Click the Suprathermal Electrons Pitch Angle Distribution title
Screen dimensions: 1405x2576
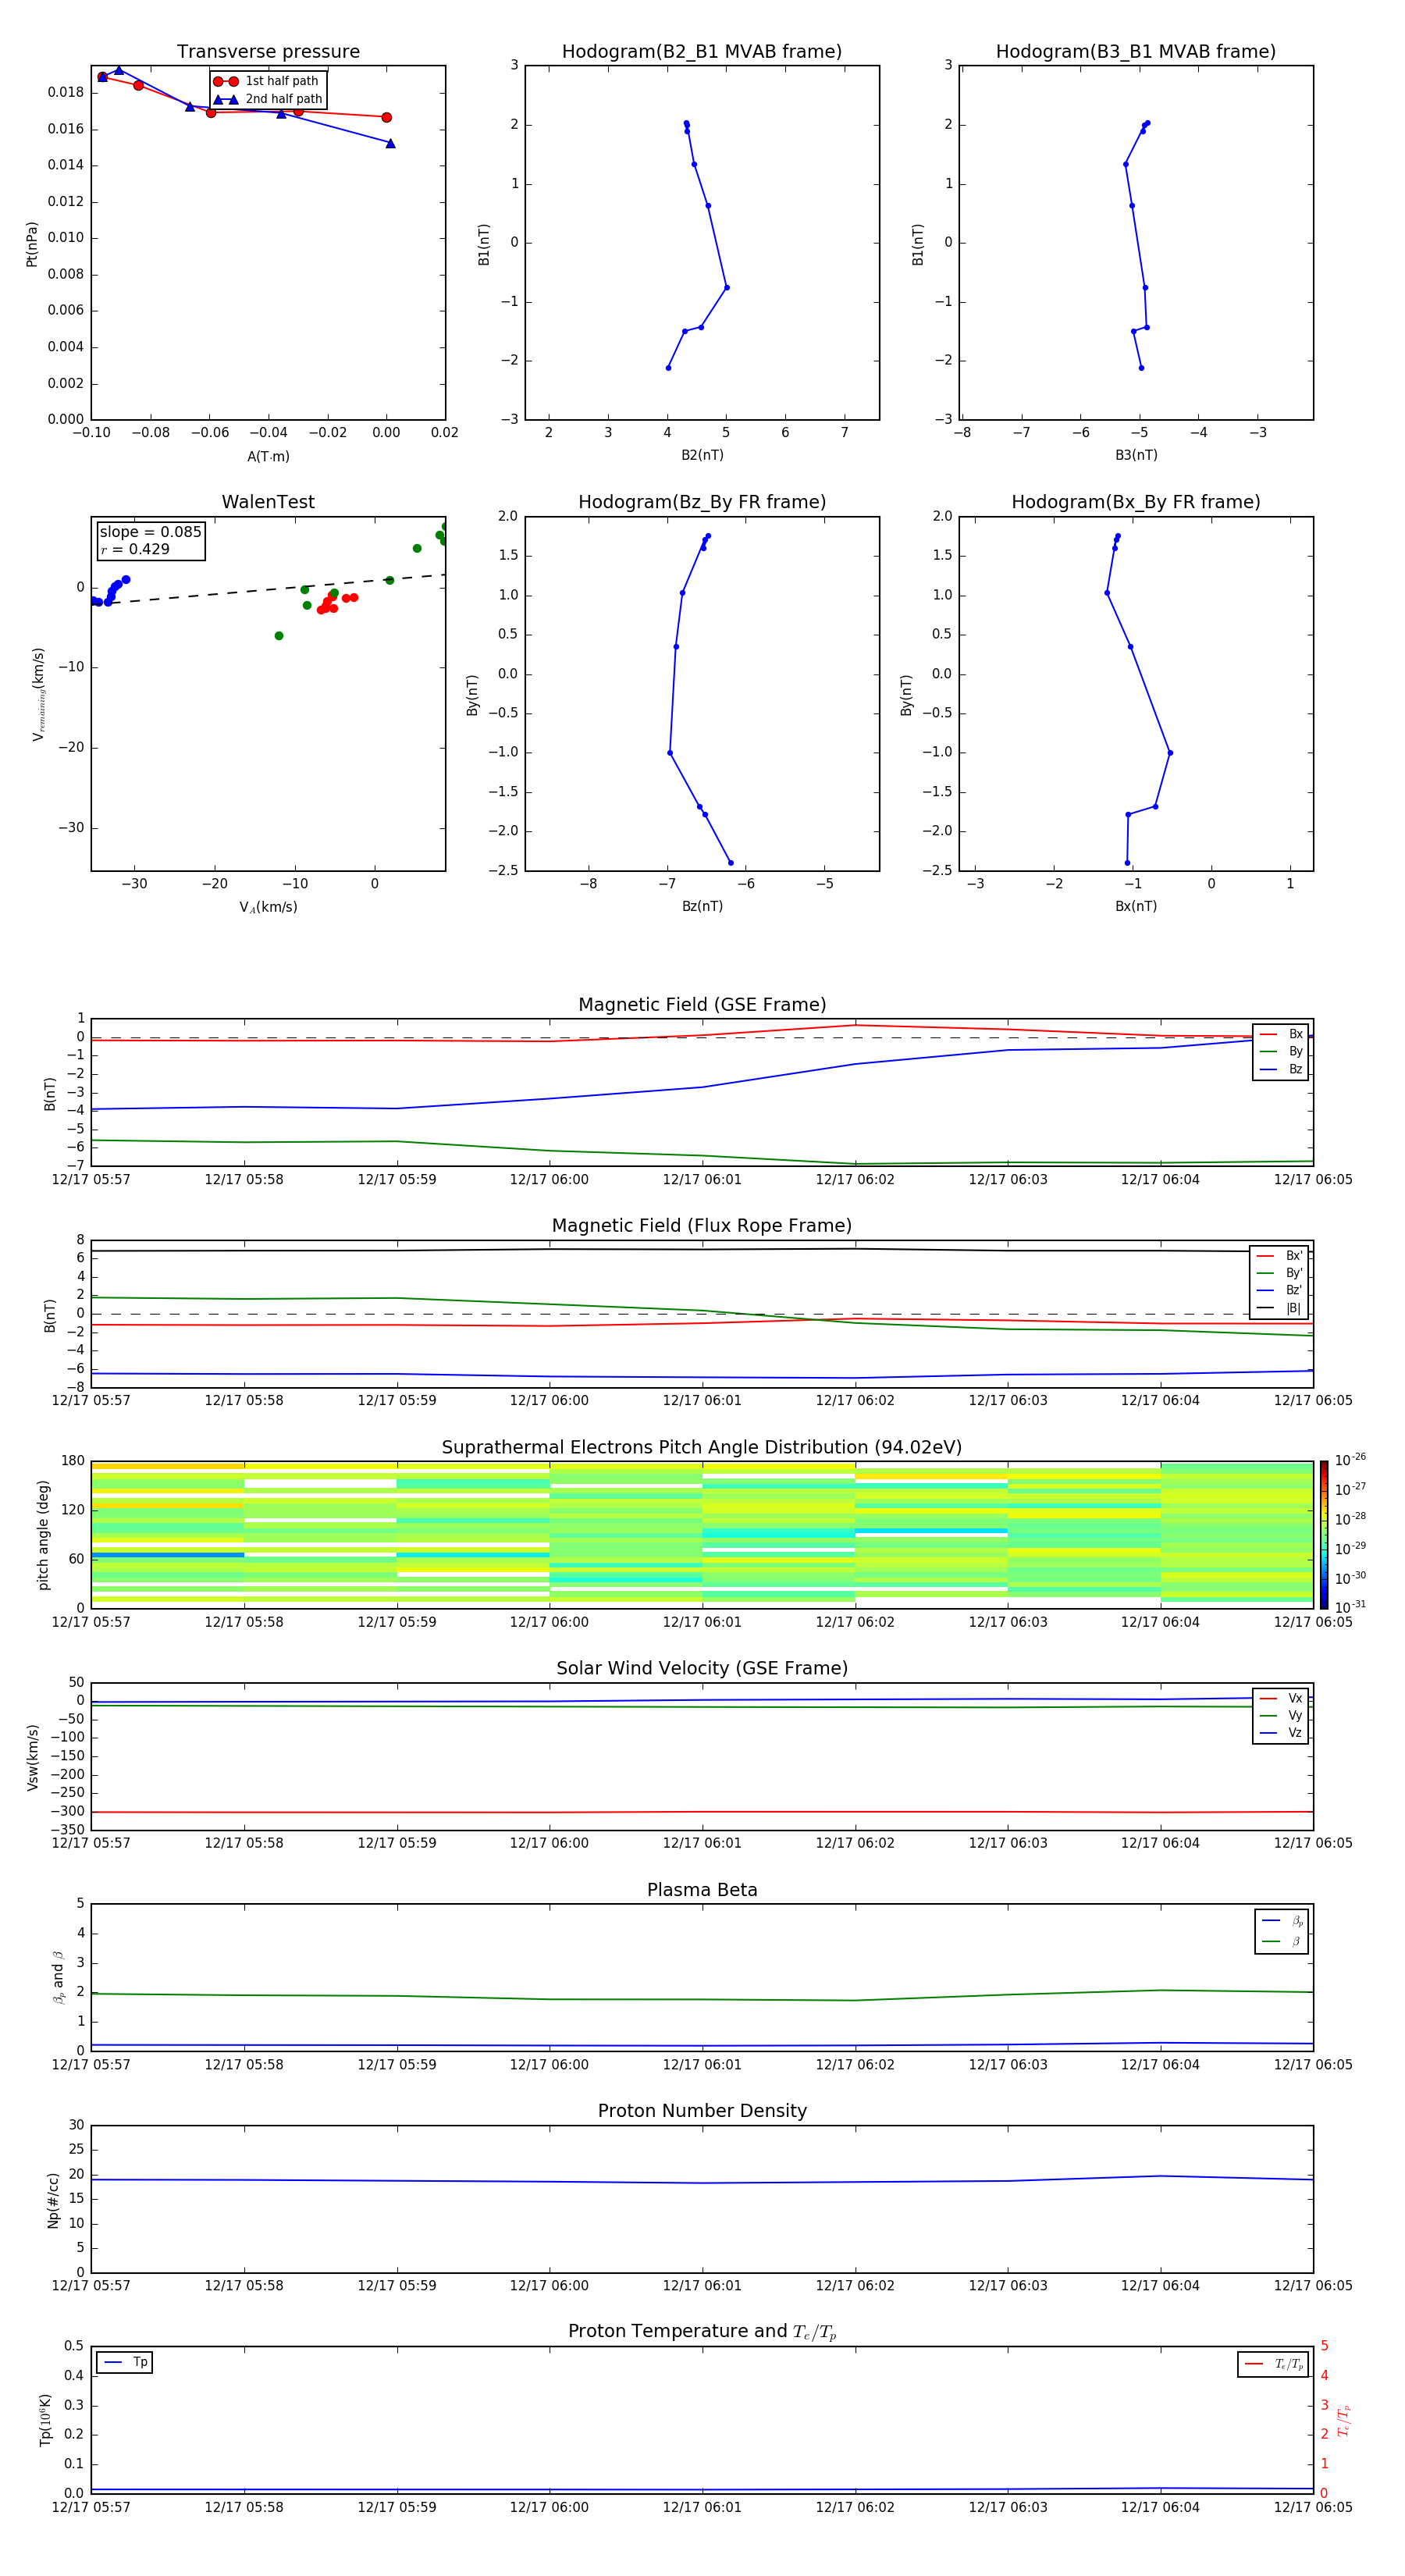[x=702, y=1448]
